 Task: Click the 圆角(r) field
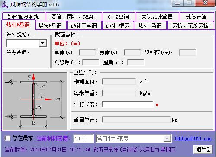pyautogui.click(x=135, y=62)
